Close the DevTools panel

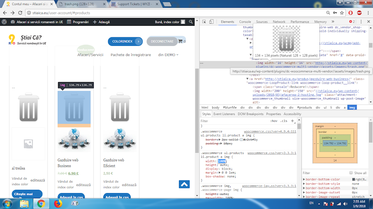point(368,22)
